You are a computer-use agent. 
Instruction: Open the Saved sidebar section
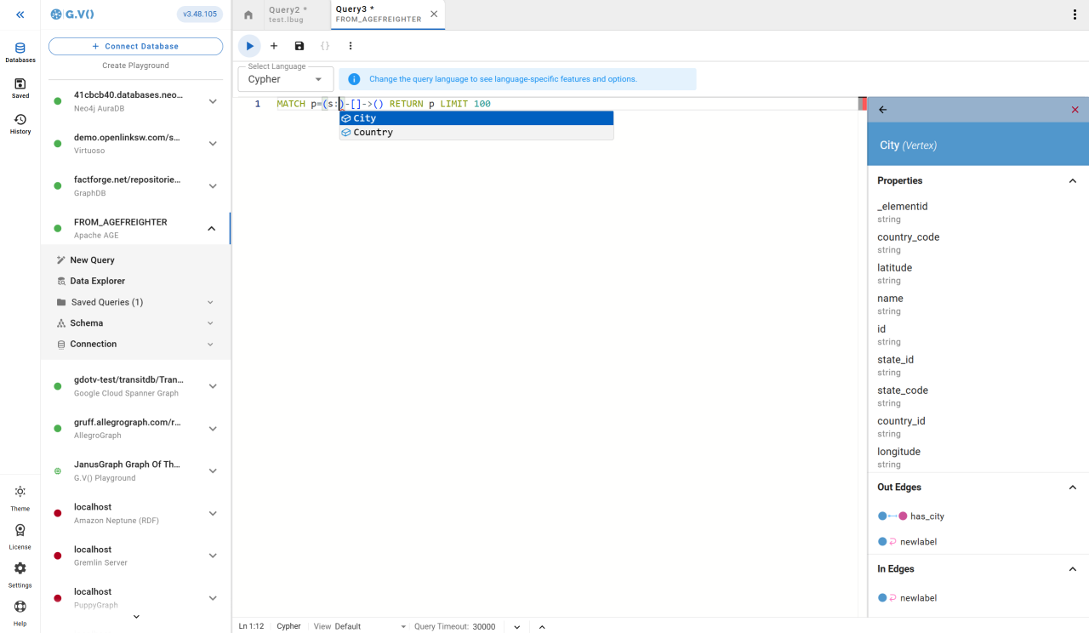pyautogui.click(x=20, y=88)
